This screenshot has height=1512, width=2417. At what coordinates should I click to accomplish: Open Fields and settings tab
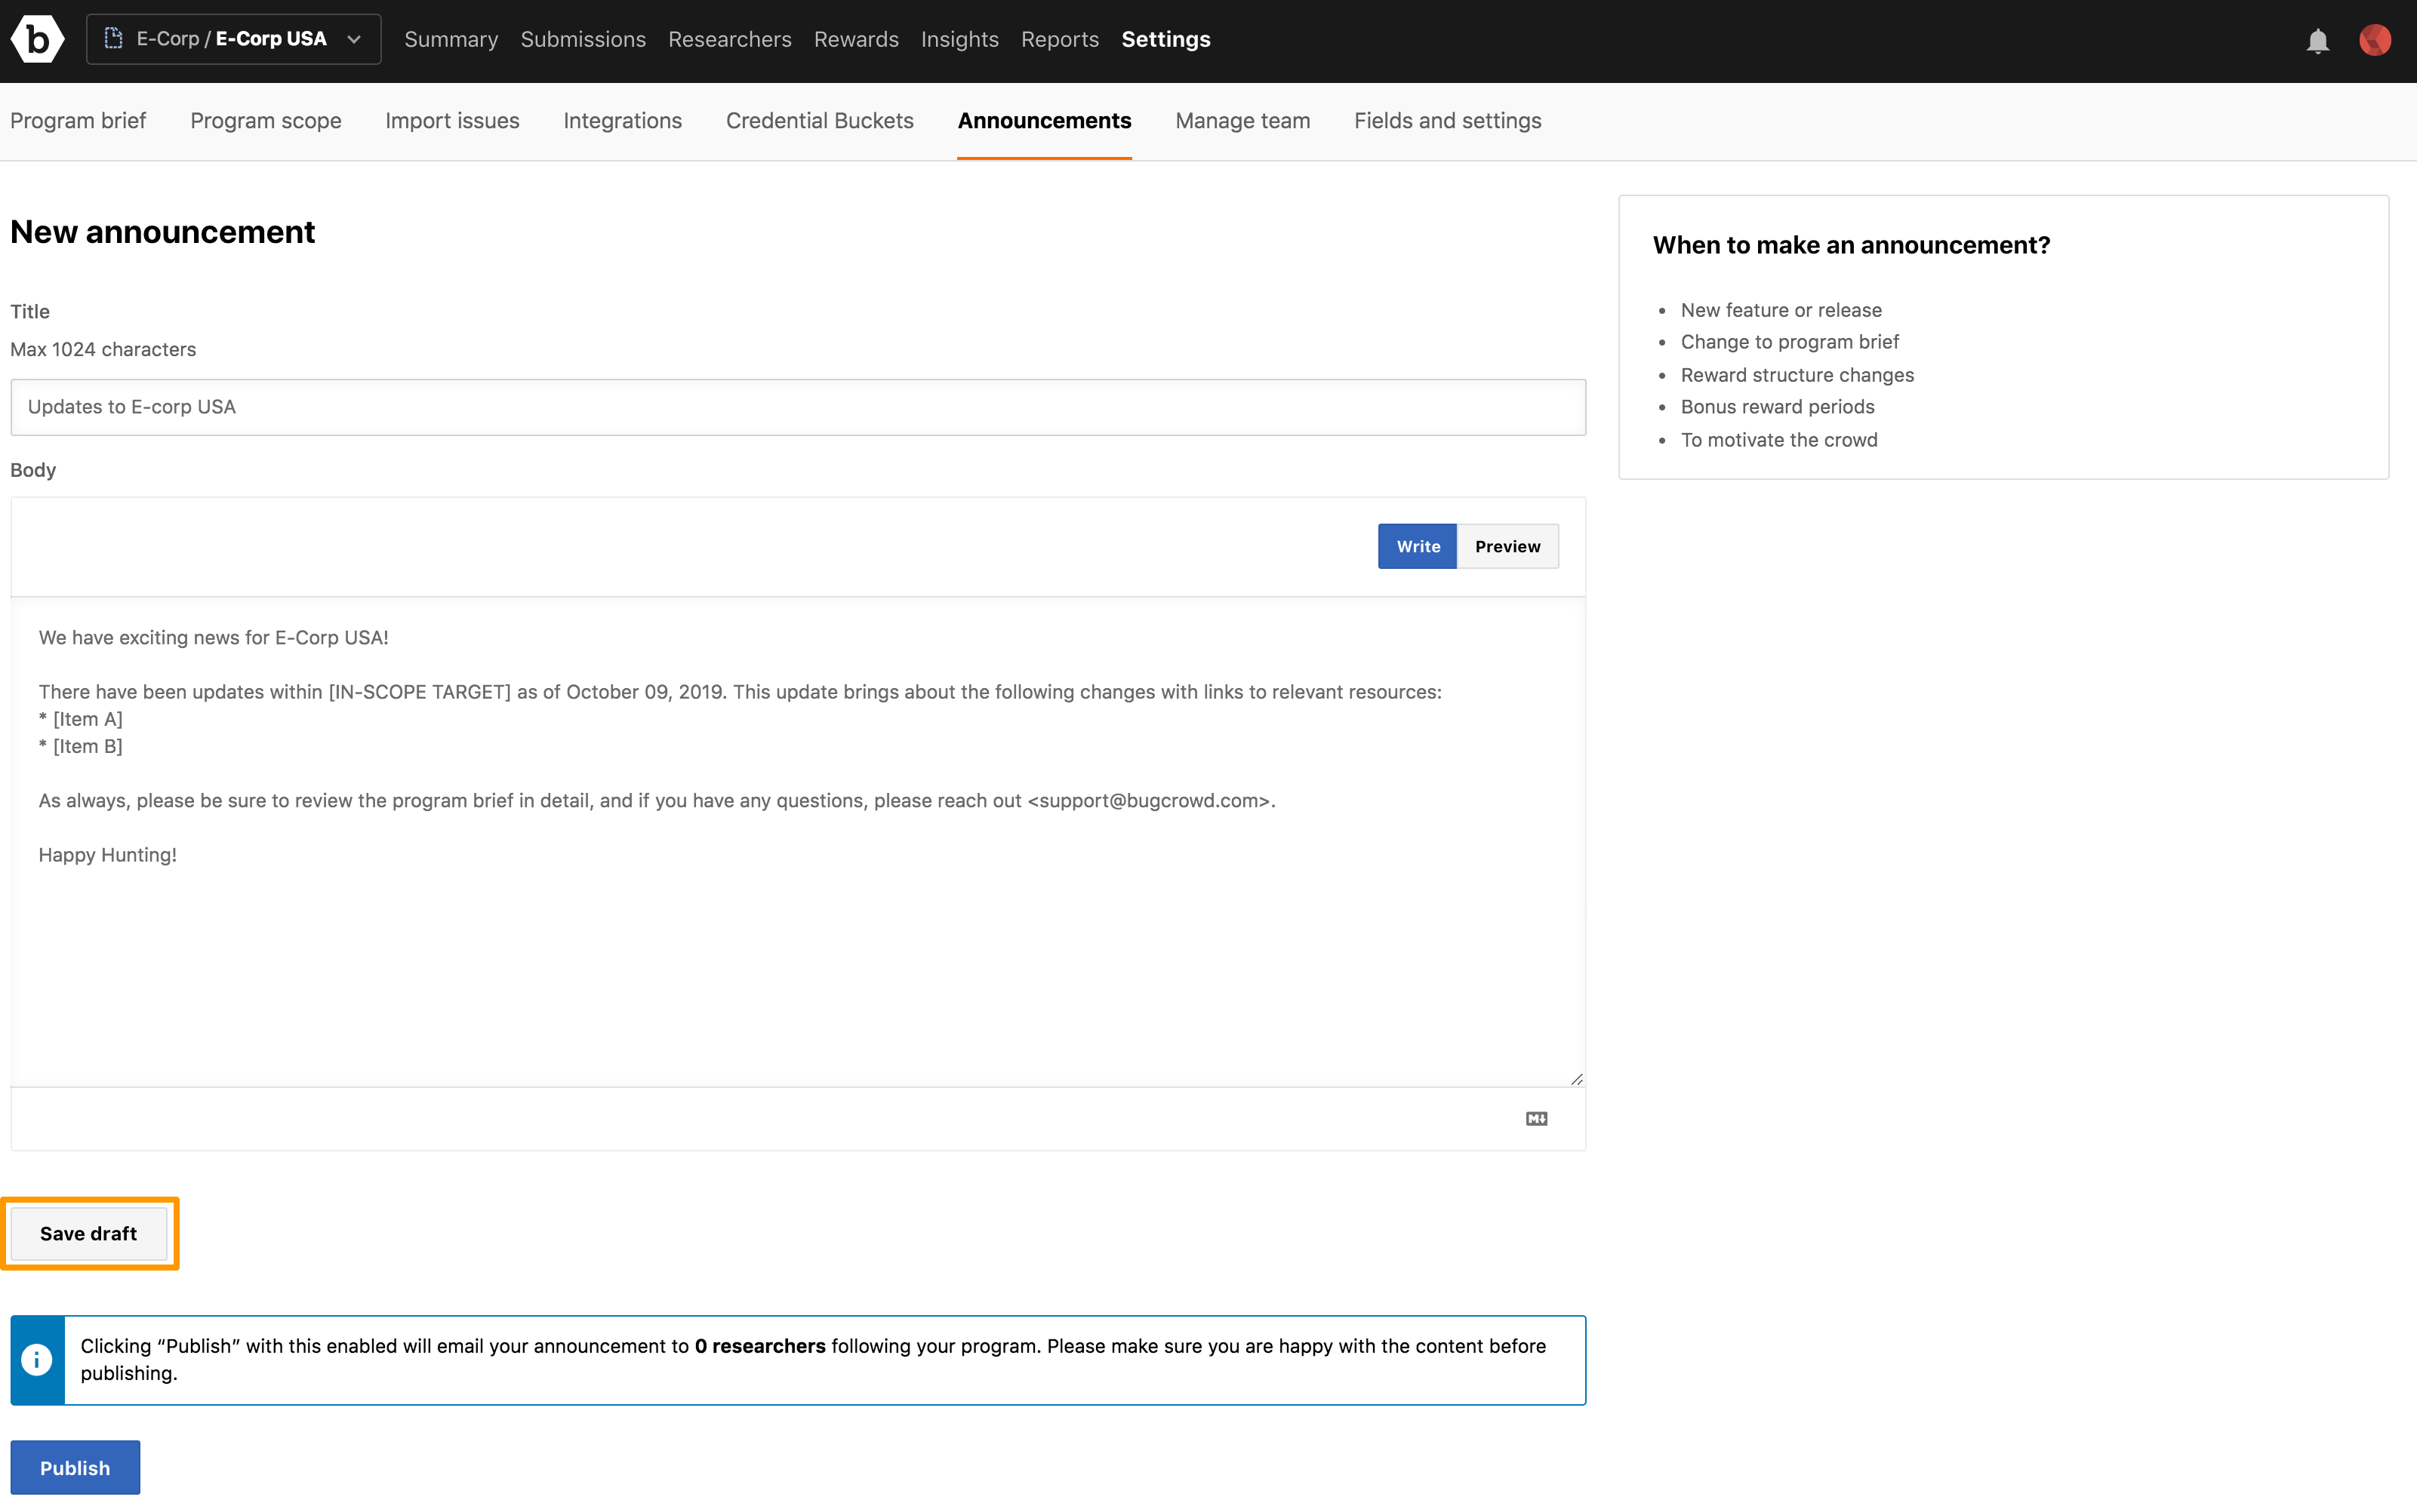1446,121
